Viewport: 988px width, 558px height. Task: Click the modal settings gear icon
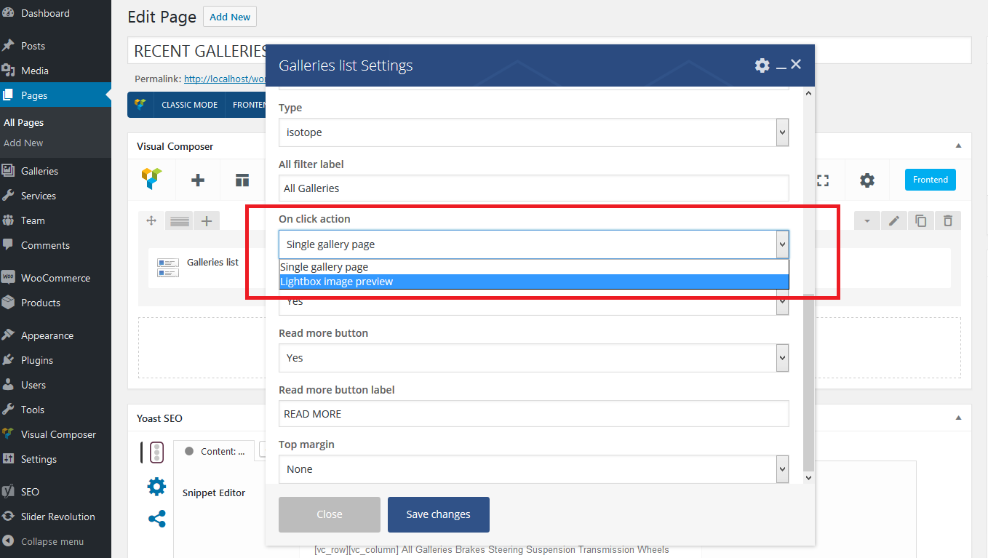pos(762,65)
